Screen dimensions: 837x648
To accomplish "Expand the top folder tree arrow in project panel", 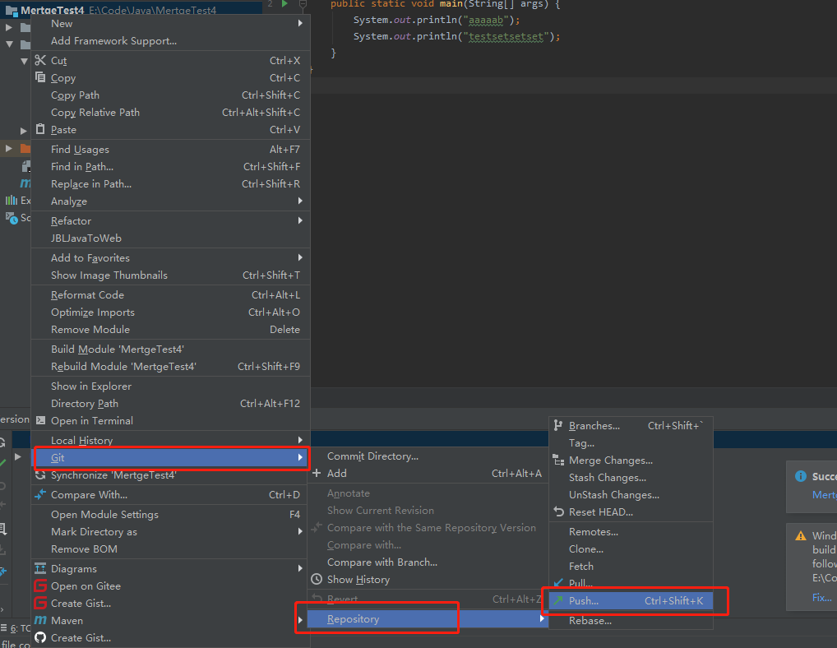I will point(8,26).
